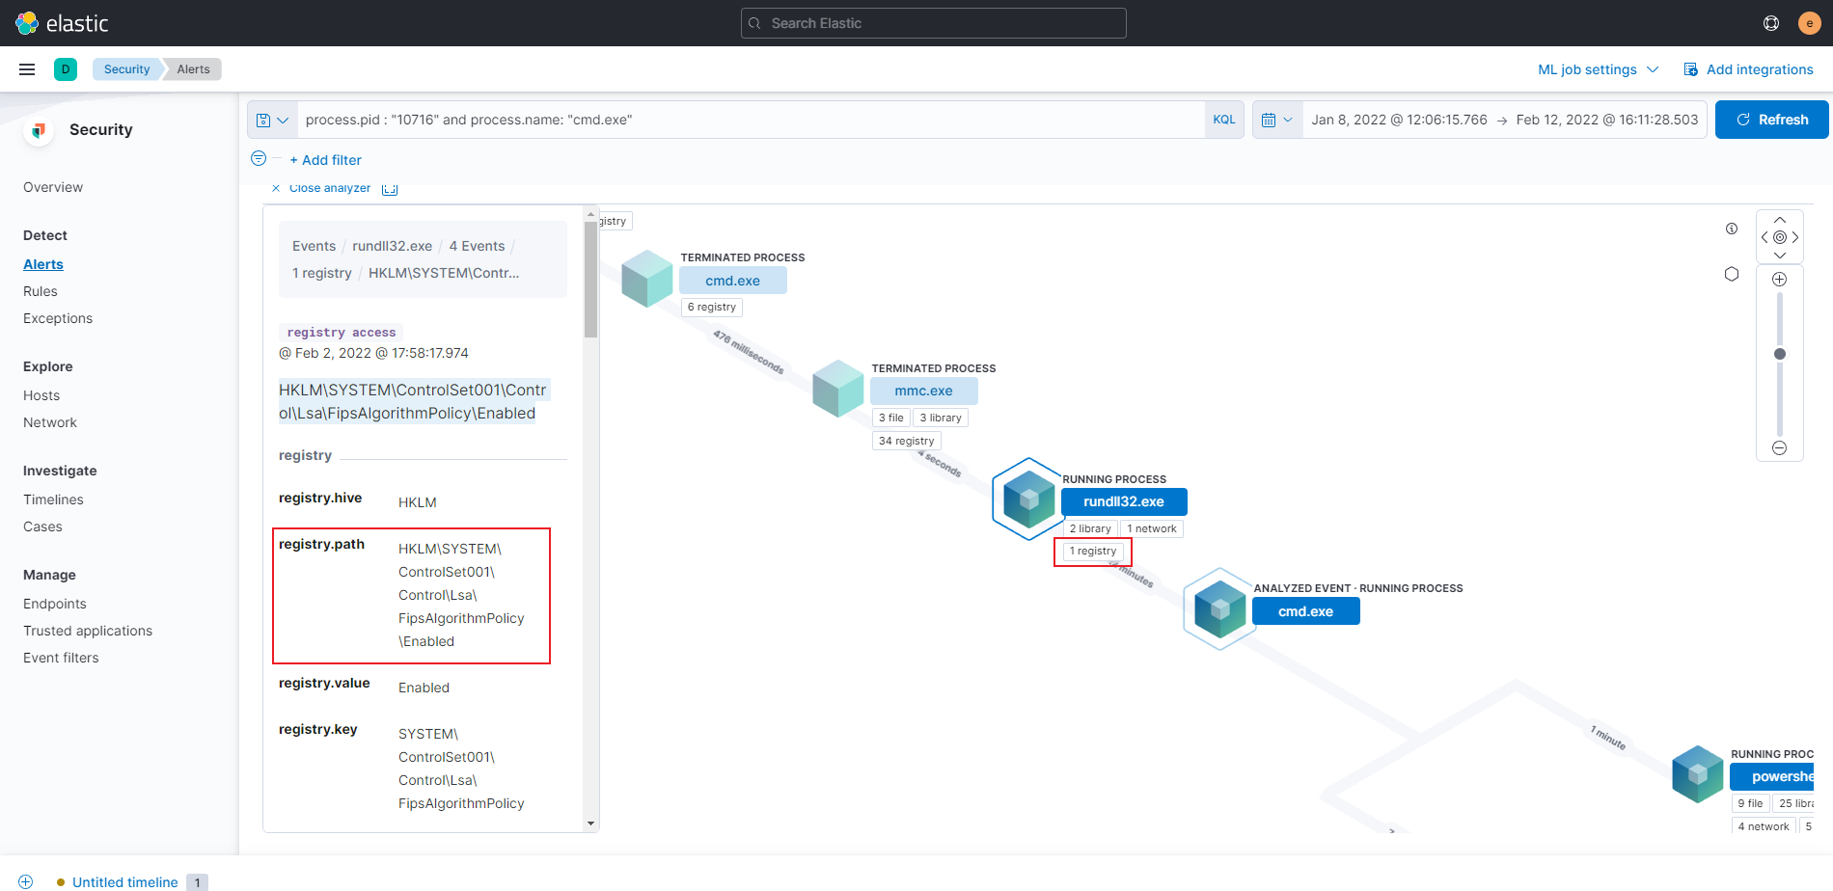Viewport: 1833px width, 891px height.
Task: Click the zoom in plus icon
Action: pyautogui.click(x=1780, y=280)
